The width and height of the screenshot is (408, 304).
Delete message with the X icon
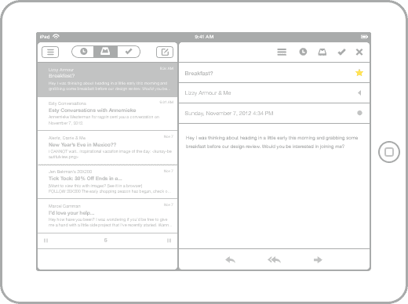pos(359,52)
